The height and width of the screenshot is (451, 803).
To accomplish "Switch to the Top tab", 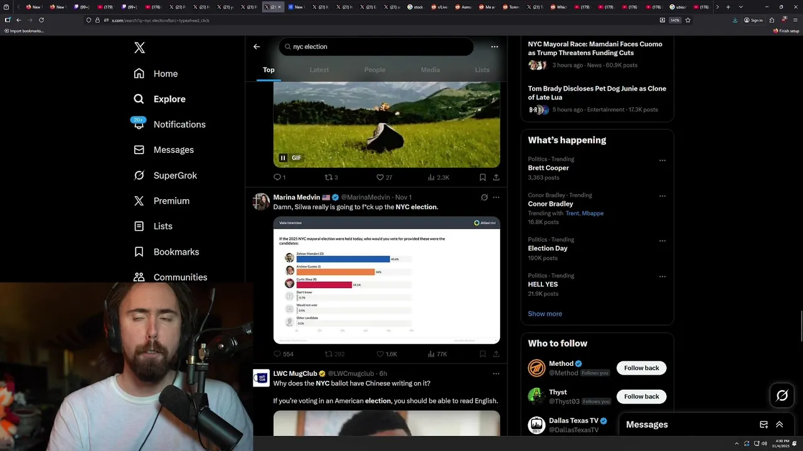I will [269, 70].
